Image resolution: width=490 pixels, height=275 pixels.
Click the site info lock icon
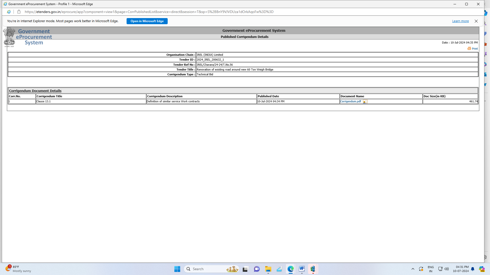(x=19, y=12)
